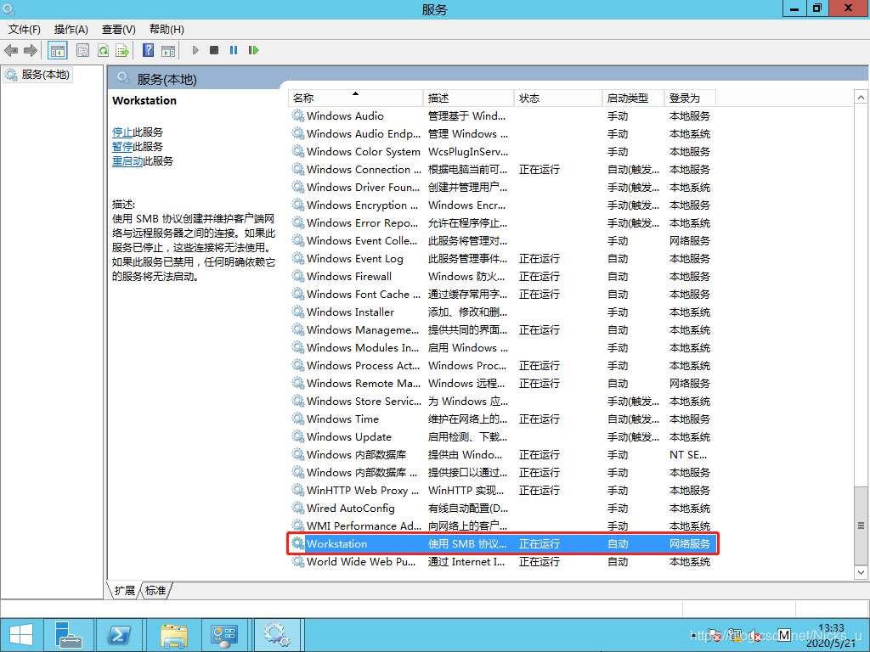The height and width of the screenshot is (652, 870).
Task: Click the vertical scrollbar thumb
Action: pos(861,526)
